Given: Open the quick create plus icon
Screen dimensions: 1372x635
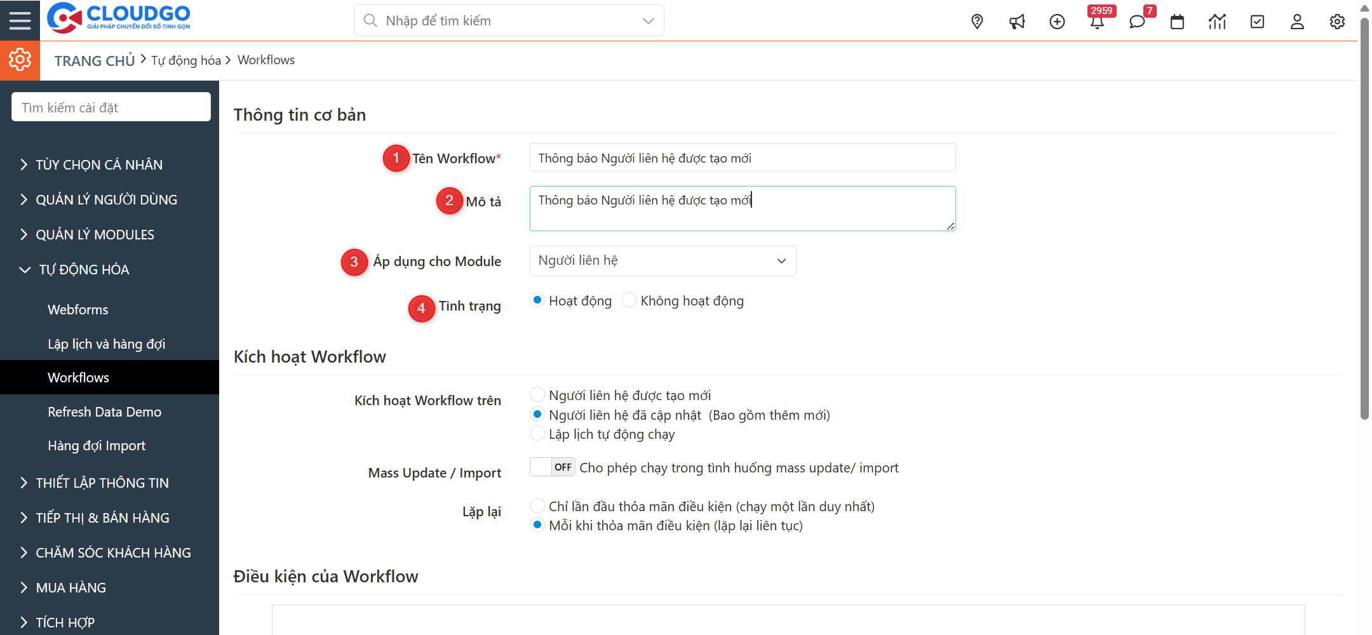Looking at the screenshot, I should pos(1057,21).
